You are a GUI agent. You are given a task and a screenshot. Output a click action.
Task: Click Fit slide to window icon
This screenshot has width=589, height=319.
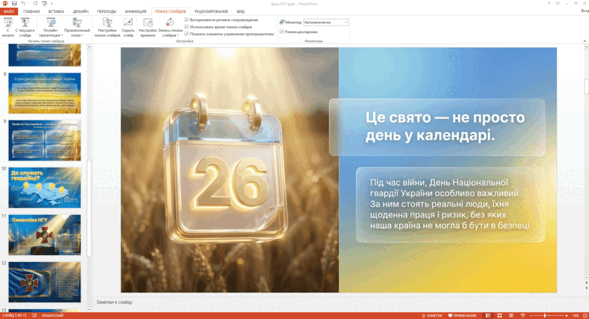tap(585, 316)
